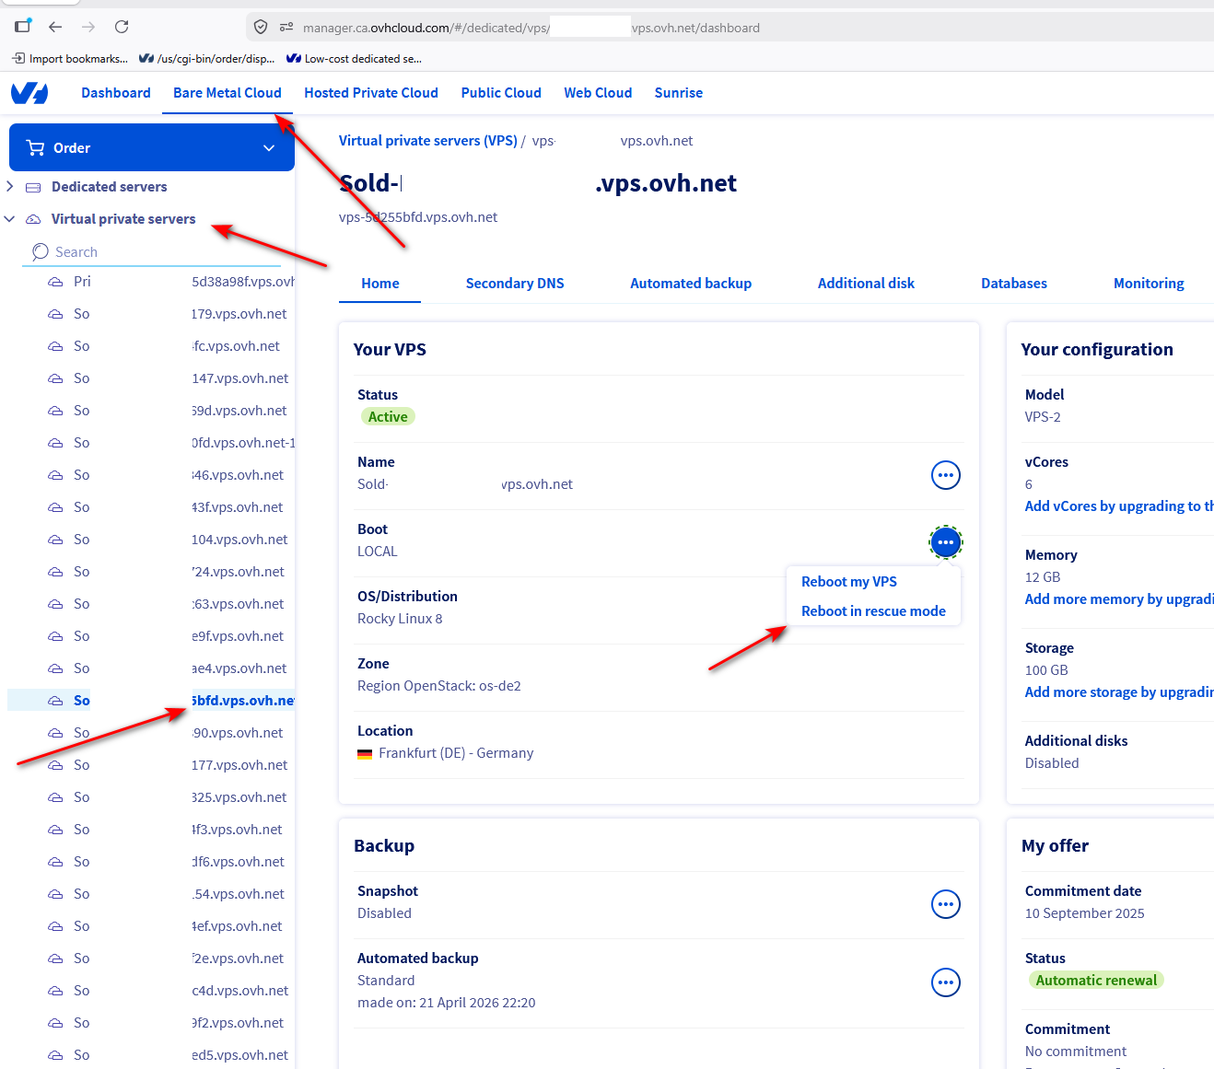The width and height of the screenshot is (1214, 1069).
Task: Click the Germany flag icon
Action: click(365, 753)
